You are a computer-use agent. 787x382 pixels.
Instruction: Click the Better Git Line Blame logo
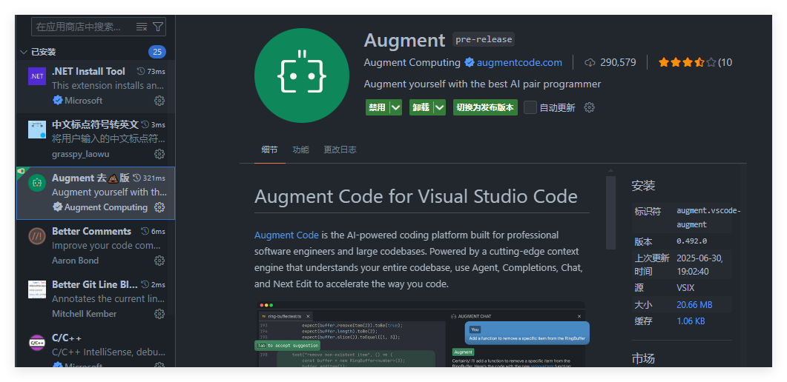pyautogui.click(x=37, y=289)
